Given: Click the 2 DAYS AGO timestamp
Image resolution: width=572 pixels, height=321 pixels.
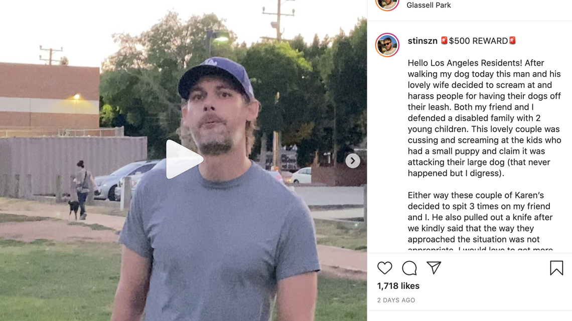Looking at the screenshot, I should coord(396,300).
